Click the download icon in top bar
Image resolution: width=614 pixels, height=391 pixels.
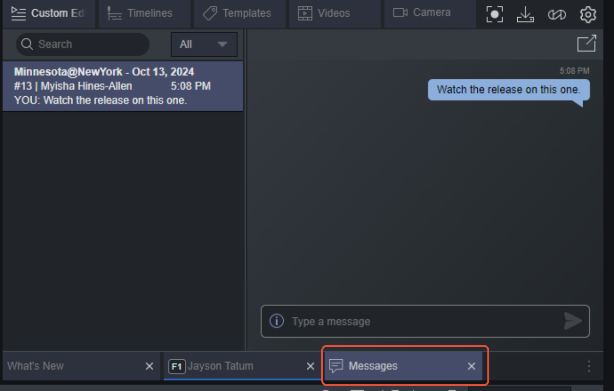click(525, 14)
